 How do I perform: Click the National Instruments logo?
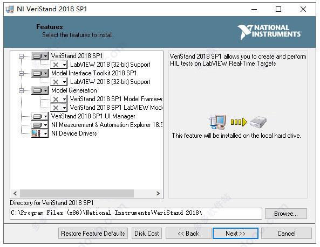270,32
